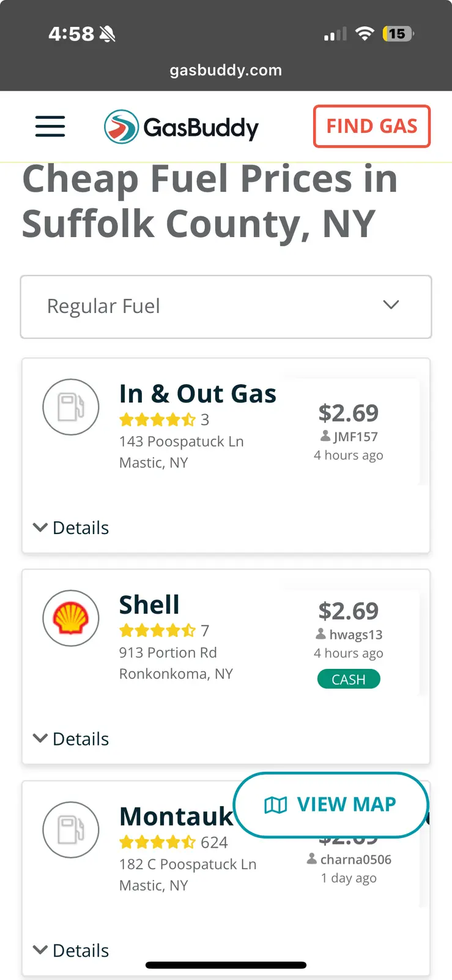Tap the Shell station logo

71,618
